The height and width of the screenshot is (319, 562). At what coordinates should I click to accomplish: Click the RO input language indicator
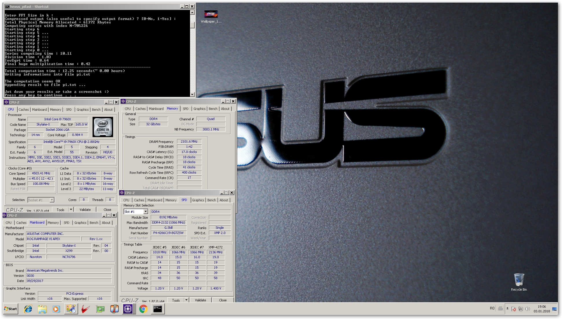pyautogui.click(x=492, y=309)
